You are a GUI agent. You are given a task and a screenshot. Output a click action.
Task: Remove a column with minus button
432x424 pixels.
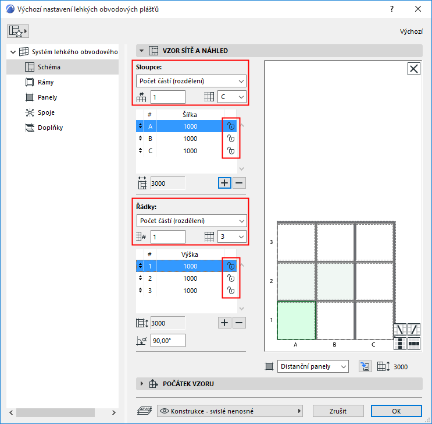[239, 183]
